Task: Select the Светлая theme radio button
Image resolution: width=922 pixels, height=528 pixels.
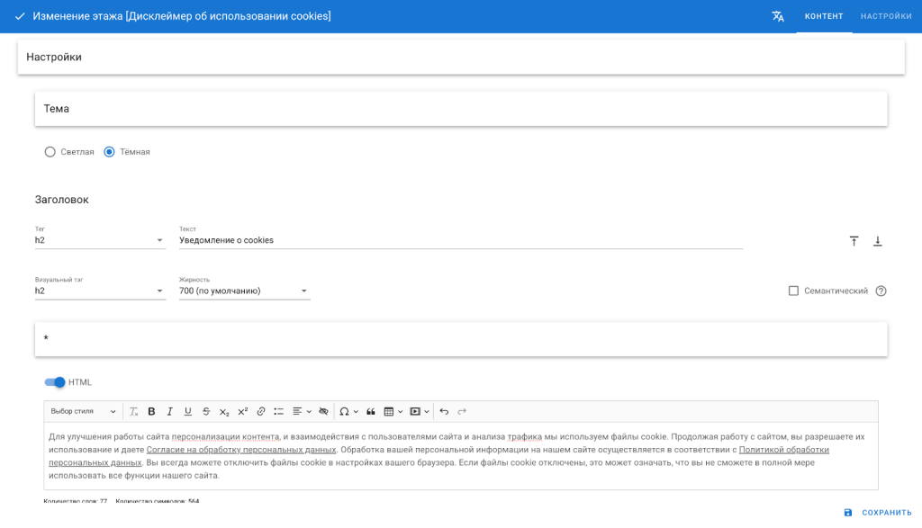Action: coord(50,152)
